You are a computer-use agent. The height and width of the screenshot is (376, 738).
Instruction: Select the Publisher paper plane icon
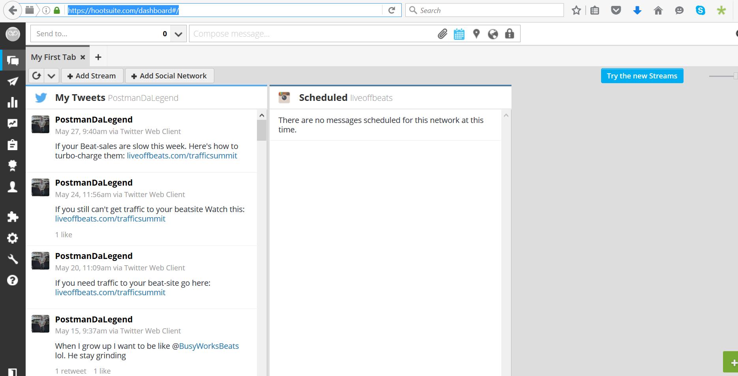coord(13,81)
